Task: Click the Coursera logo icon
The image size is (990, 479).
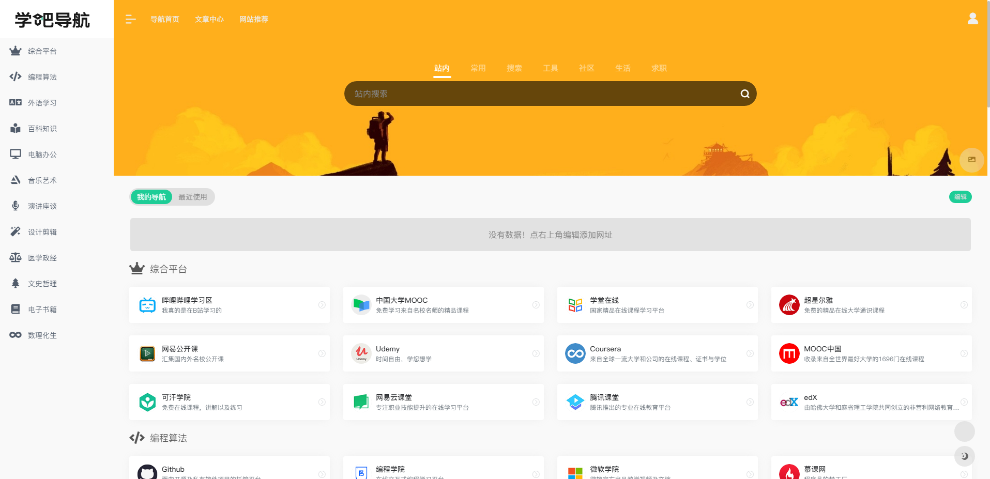Action: point(575,353)
